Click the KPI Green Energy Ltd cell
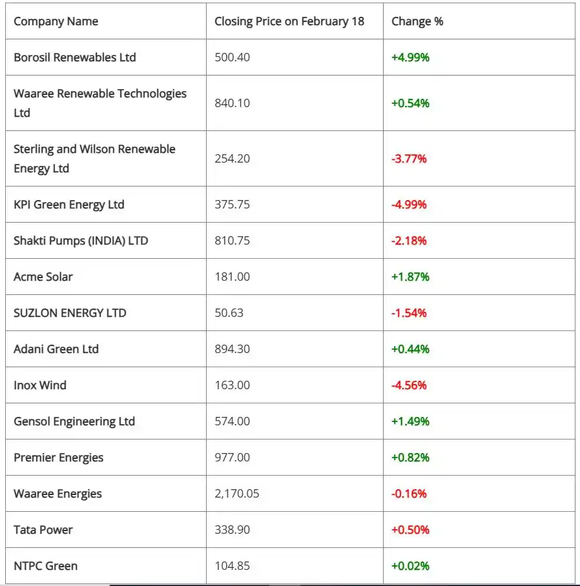Image resolution: width=580 pixels, height=586 pixels. pyautogui.click(x=69, y=205)
